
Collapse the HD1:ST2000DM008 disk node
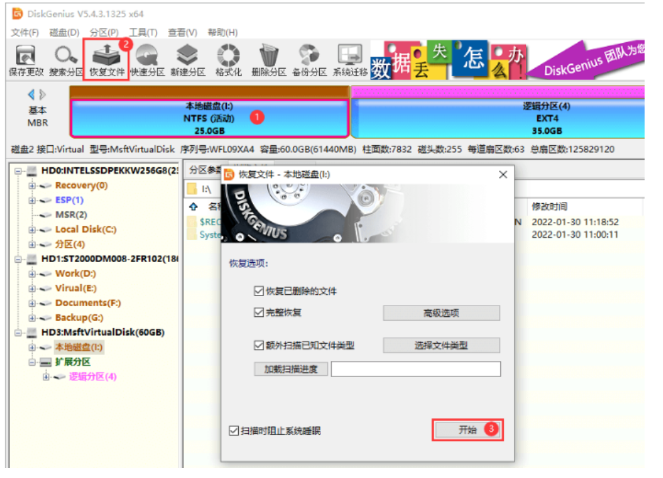click(x=18, y=259)
